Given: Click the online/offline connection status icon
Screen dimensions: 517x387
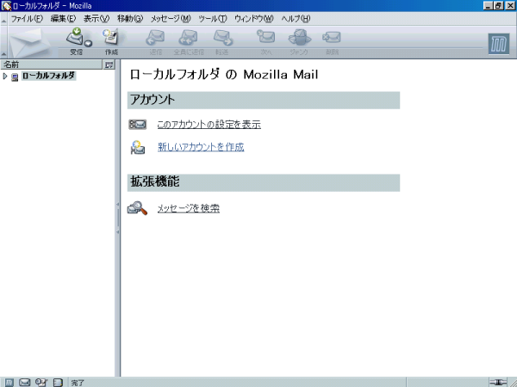Looking at the screenshot, I should click(498, 383).
